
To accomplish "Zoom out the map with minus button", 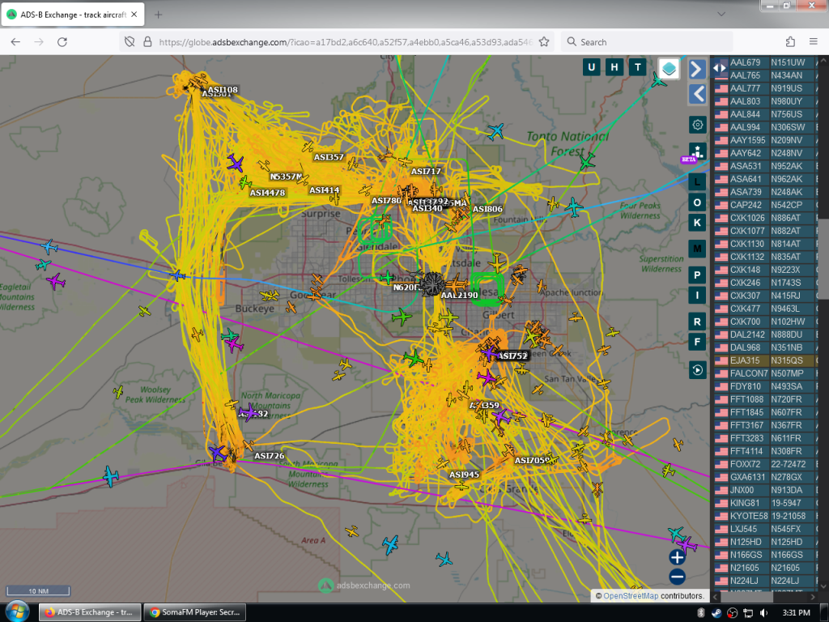I will coord(678,577).
